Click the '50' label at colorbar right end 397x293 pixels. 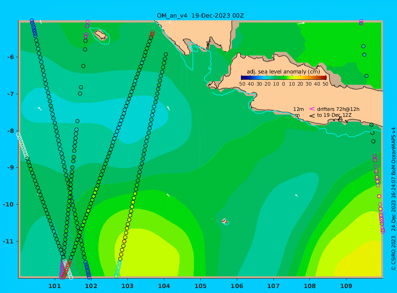coord(325,84)
